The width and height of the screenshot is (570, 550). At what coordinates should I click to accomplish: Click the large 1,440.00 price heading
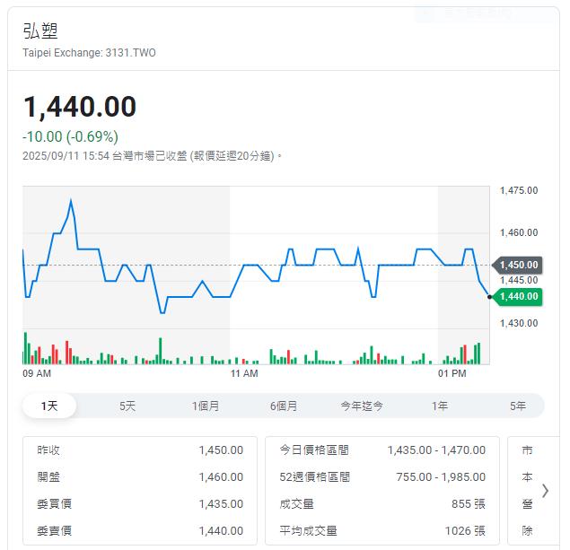point(80,107)
